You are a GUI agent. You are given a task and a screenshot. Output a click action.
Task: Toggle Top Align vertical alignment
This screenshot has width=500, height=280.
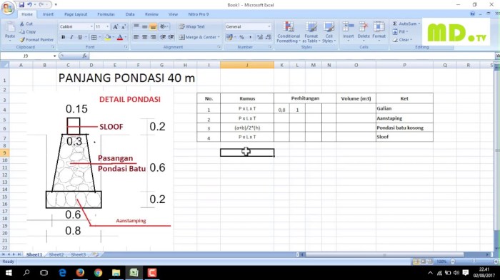136,27
